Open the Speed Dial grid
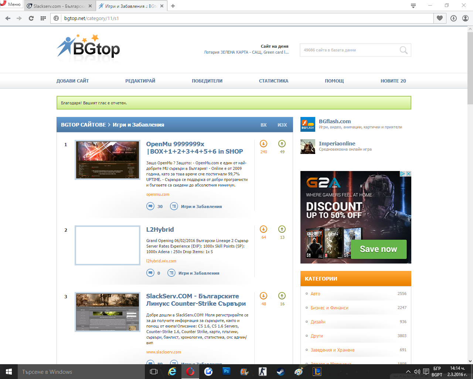 (x=43, y=18)
